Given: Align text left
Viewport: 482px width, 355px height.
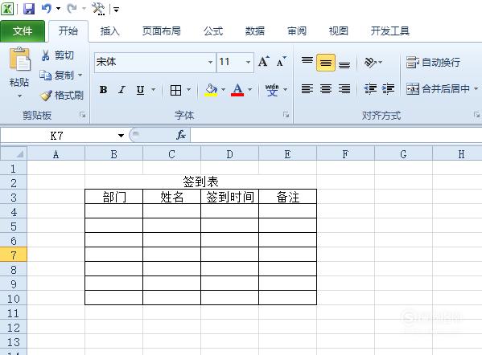Looking at the screenshot, I should point(307,89).
